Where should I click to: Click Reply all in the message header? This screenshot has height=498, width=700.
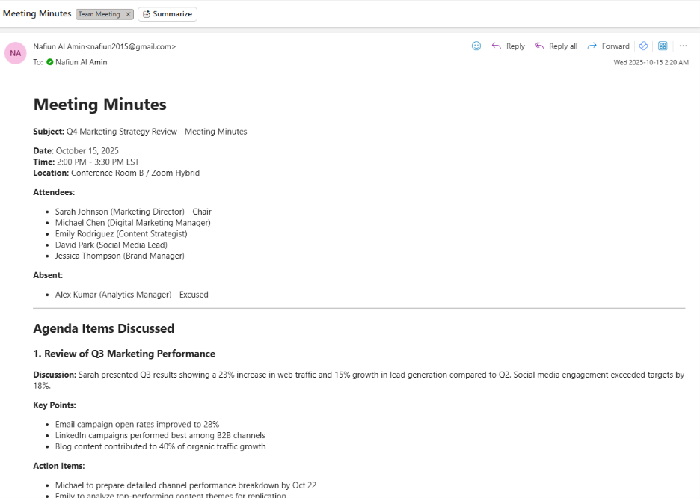click(556, 46)
